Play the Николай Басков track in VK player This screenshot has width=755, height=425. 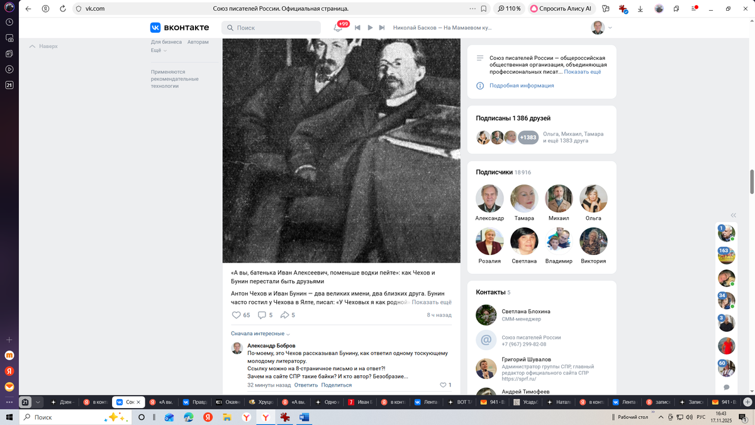pos(371,28)
